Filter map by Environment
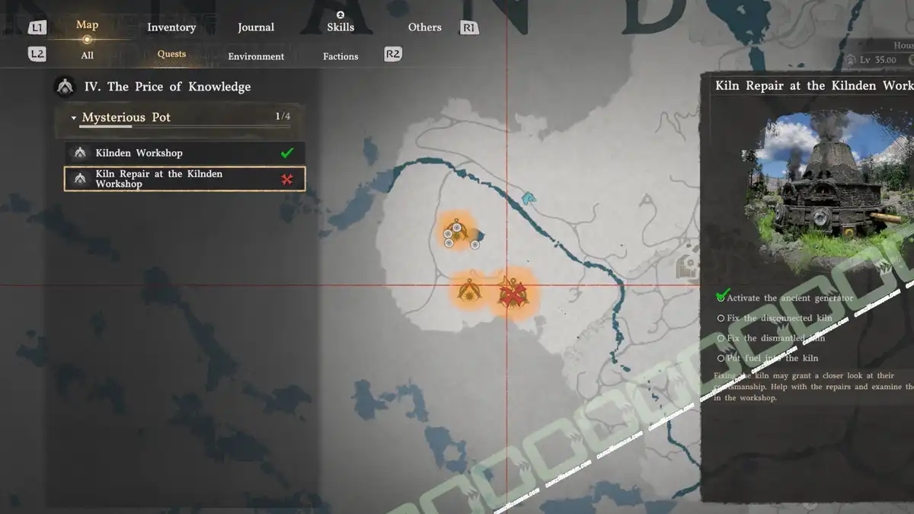 (256, 56)
